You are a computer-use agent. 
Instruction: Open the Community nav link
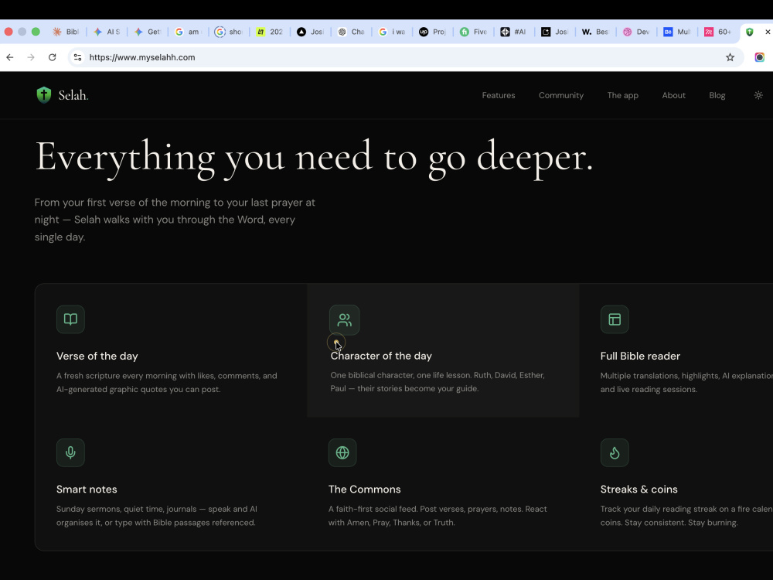[561, 95]
